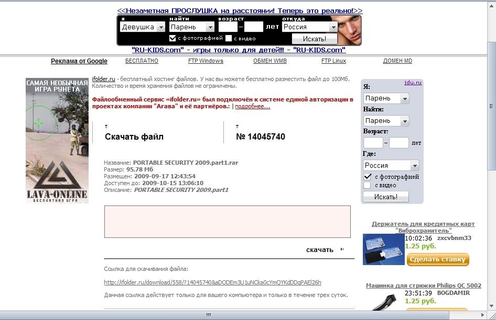Open the ОБМЕН WMB ad link
Viewport: 496px width, 320px height.
(x=270, y=61)
